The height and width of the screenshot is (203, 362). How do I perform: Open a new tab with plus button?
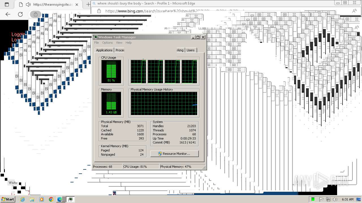click(x=88, y=5)
